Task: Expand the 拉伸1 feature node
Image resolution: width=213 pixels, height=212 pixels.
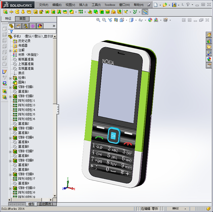Action: (x=10, y=78)
